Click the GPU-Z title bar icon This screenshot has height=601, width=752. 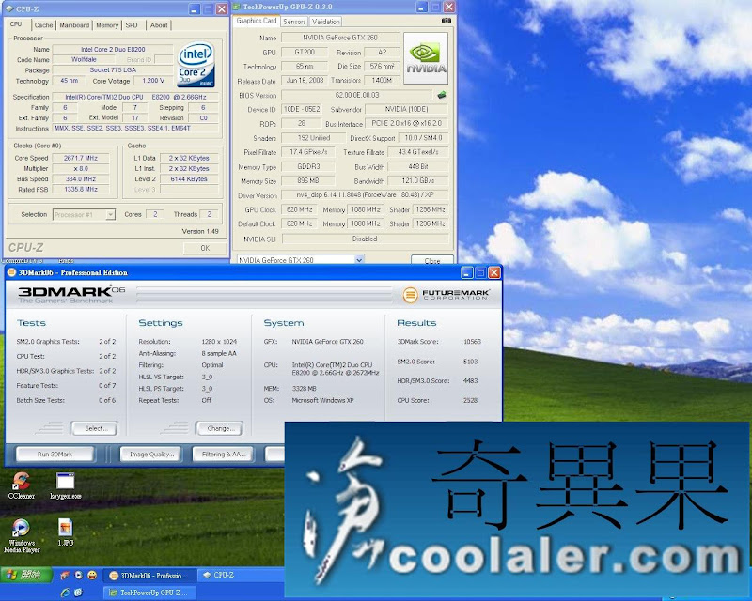point(237,7)
